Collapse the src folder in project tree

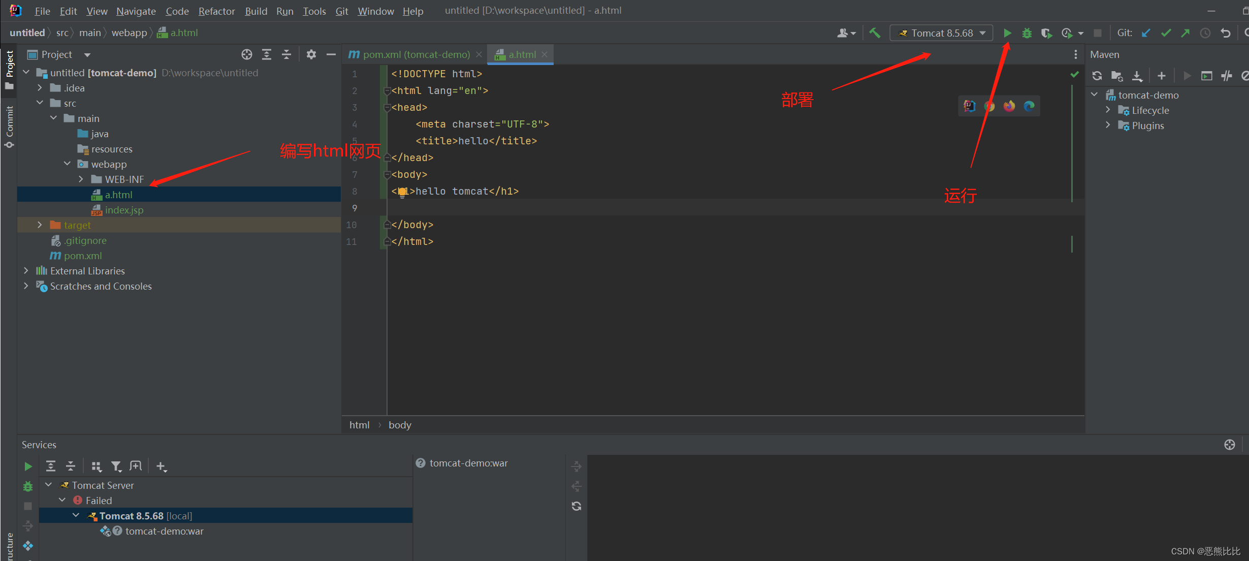(40, 103)
